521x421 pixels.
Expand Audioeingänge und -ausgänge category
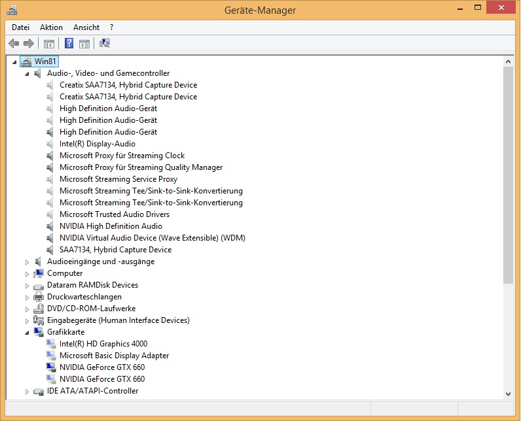coord(27,262)
